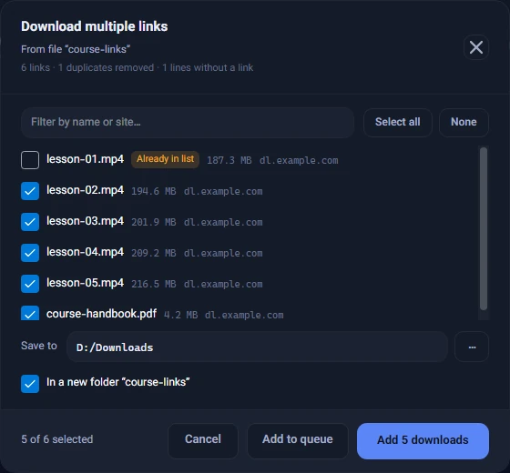Click the lesson-05.mp4 file name
Screen dimensions: 510x473
tap(85, 283)
